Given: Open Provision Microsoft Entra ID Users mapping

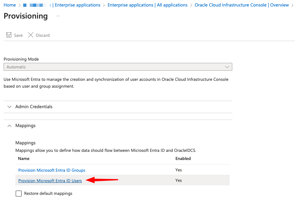Looking at the screenshot, I should pyautogui.click(x=50, y=181).
